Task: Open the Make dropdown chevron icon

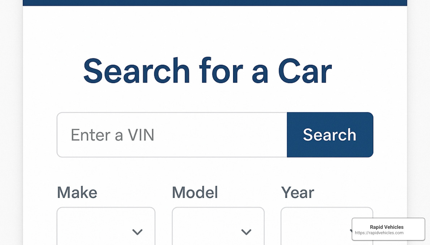Action: pos(138,232)
